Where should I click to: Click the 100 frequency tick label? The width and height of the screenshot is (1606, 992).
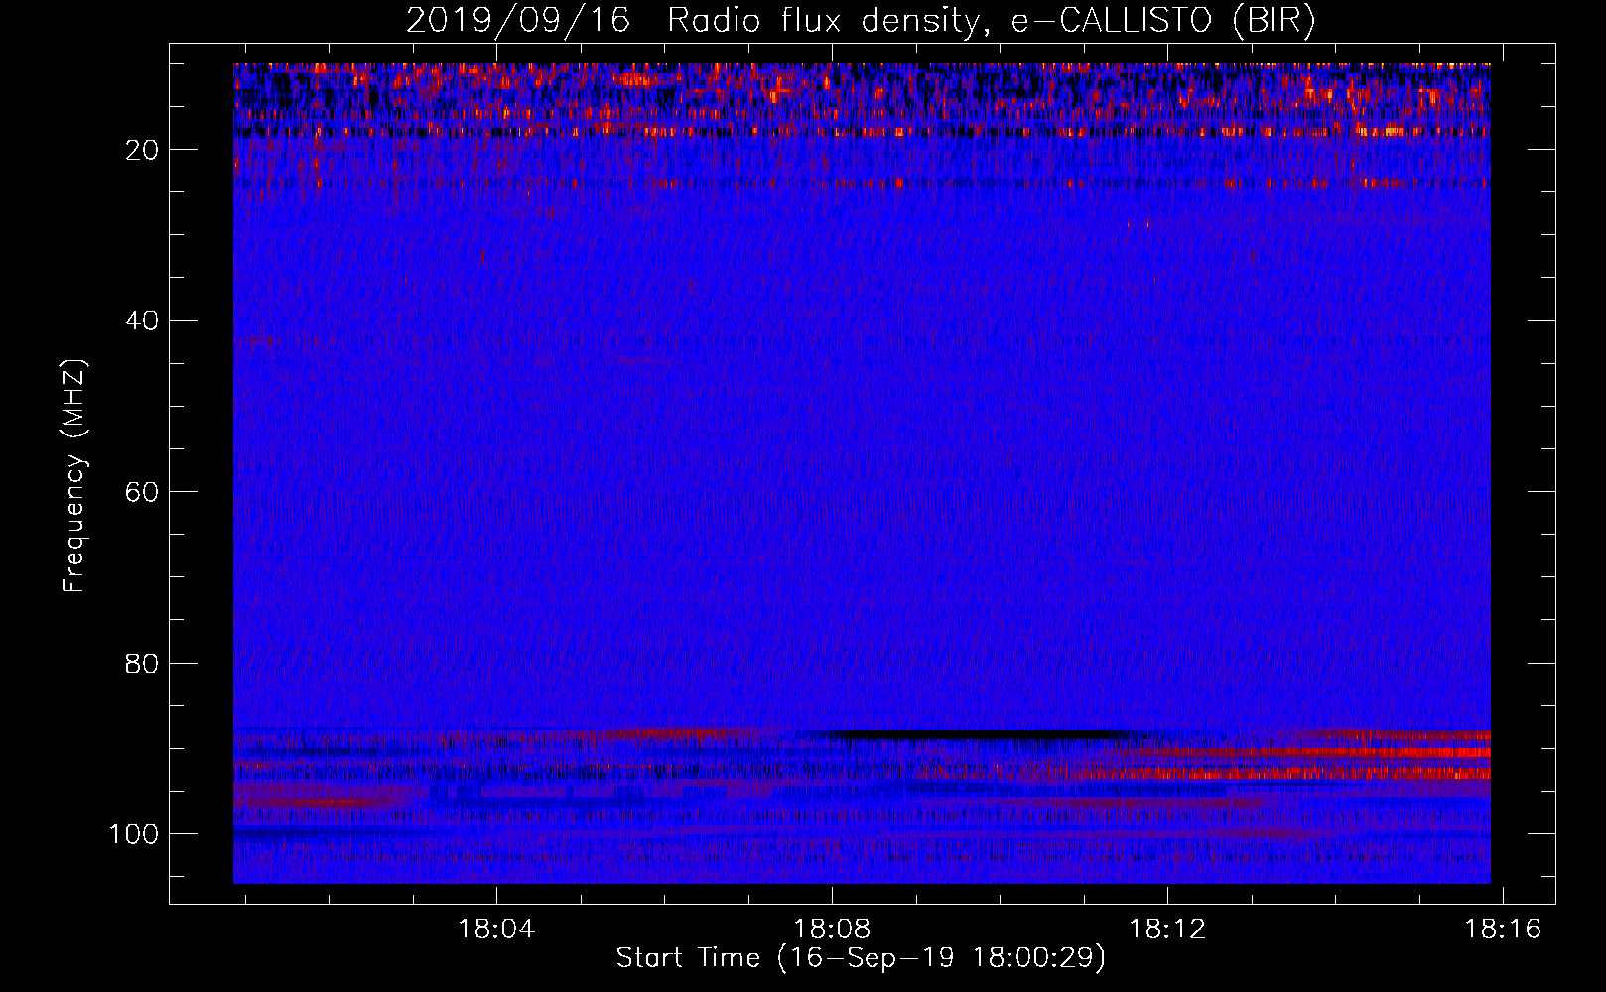pos(134,834)
